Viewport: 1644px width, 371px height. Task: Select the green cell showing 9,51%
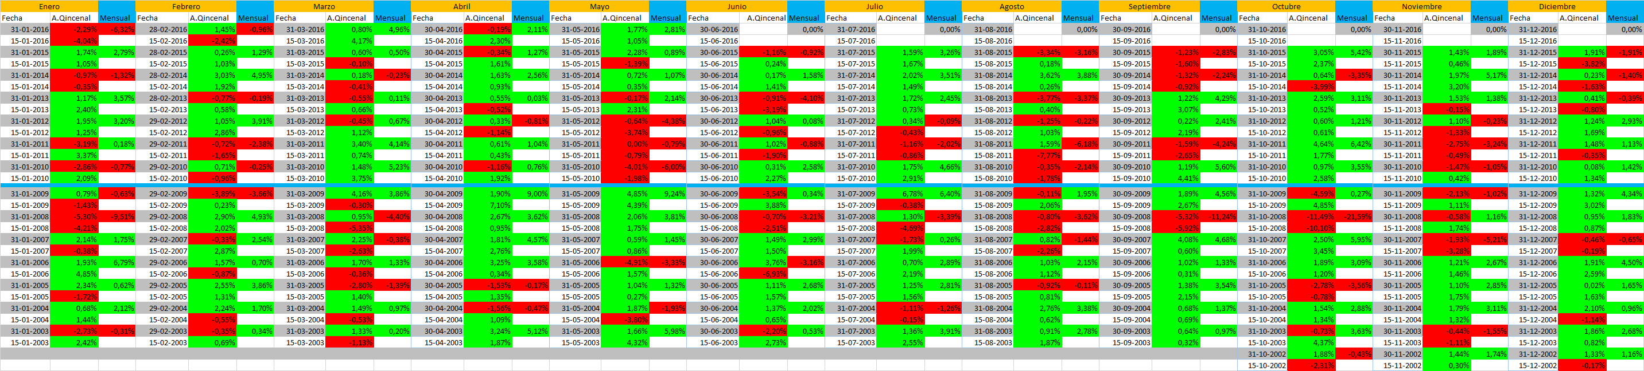pyautogui.click(x=117, y=217)
